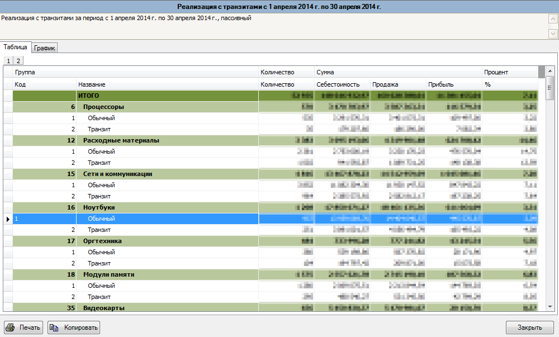Collapse to grouping level 1
The image size is (559, 337).
point(8,60)
